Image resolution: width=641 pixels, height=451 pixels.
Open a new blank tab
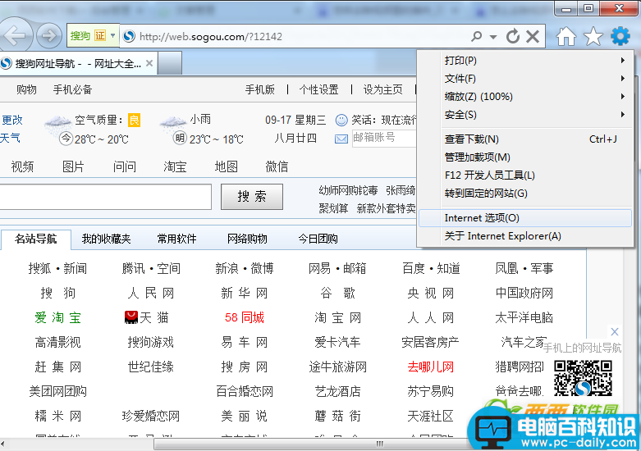[x=170, y=63]
